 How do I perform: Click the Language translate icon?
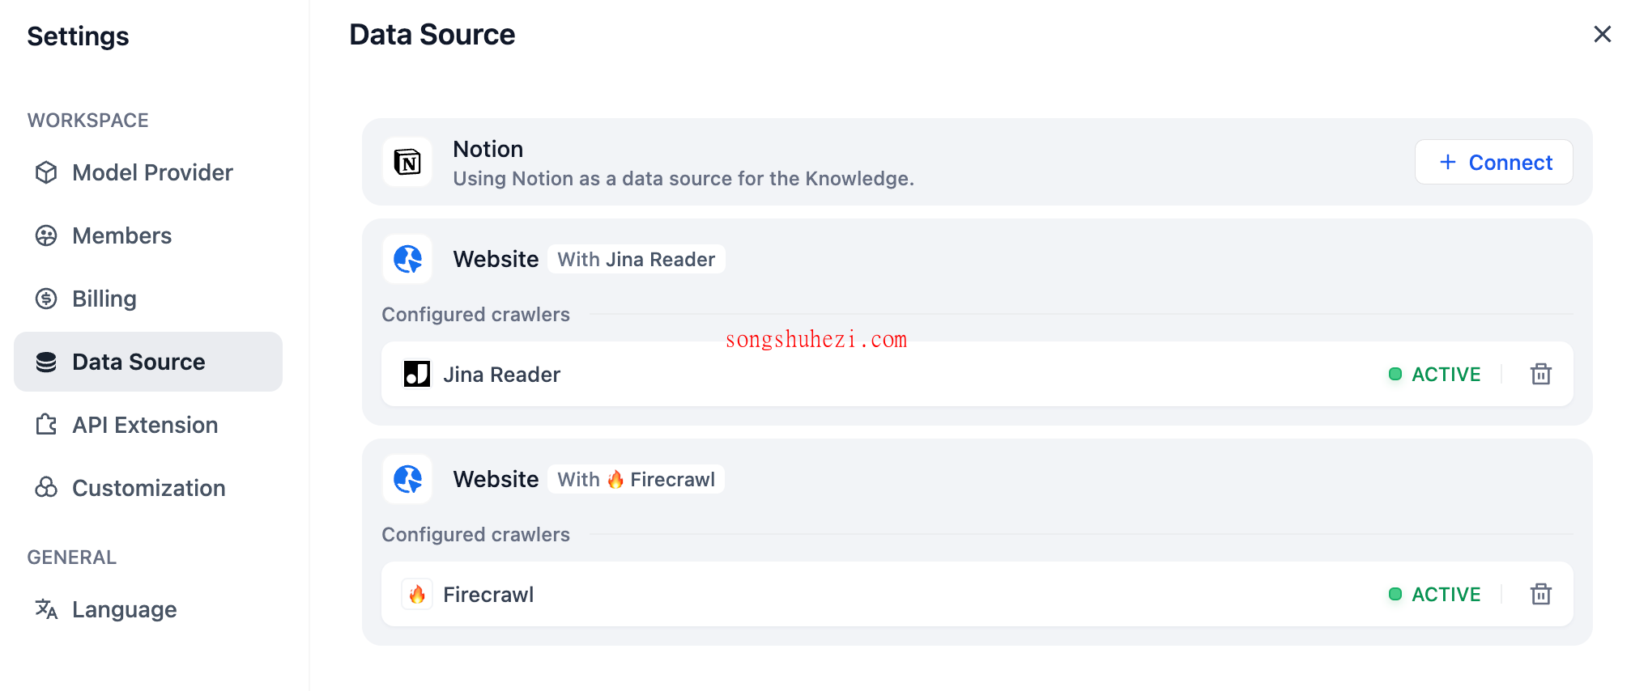click(46, 609)
